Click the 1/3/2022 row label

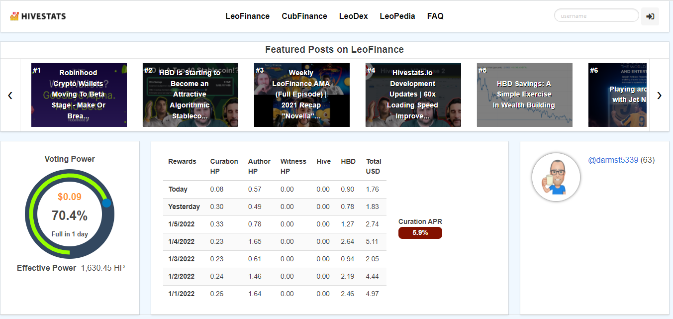(182, 259)
